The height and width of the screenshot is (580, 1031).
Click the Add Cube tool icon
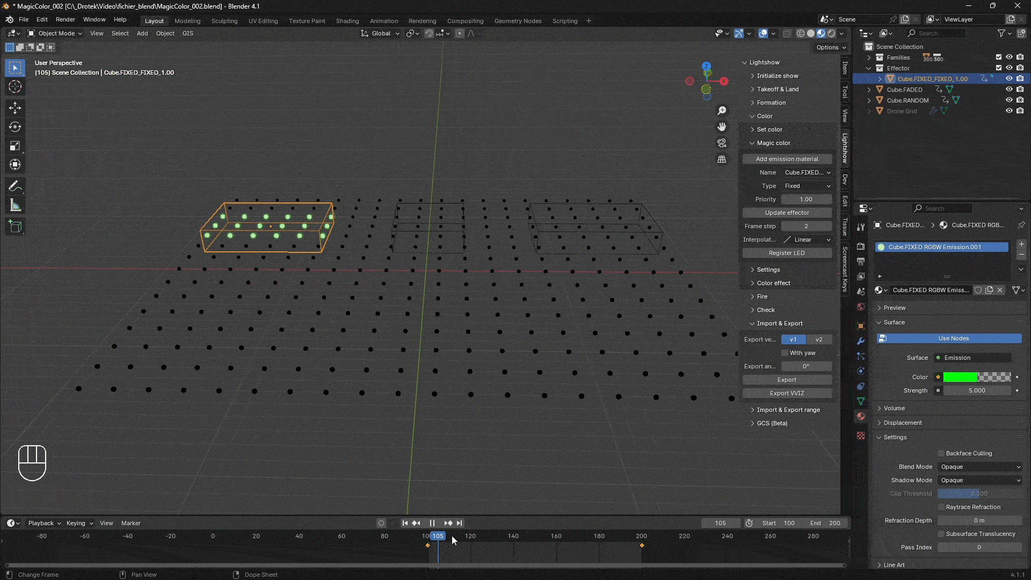[x=15, y=227]
